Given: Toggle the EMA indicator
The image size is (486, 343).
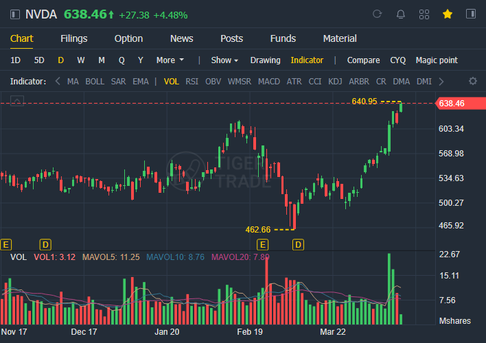Looking at the screenshot, I should 141,82.
